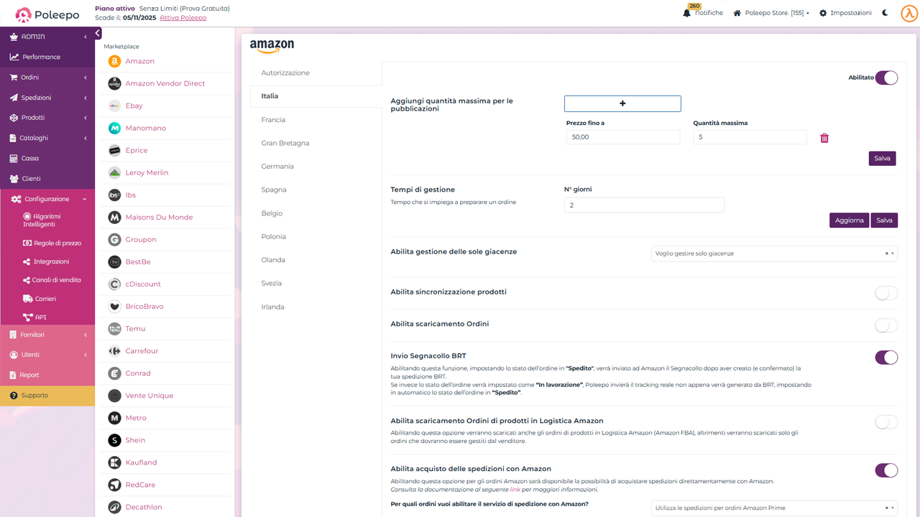Switch to the Germania tab
The width and height of the screenshot is (920, 517).
point(277,166)
